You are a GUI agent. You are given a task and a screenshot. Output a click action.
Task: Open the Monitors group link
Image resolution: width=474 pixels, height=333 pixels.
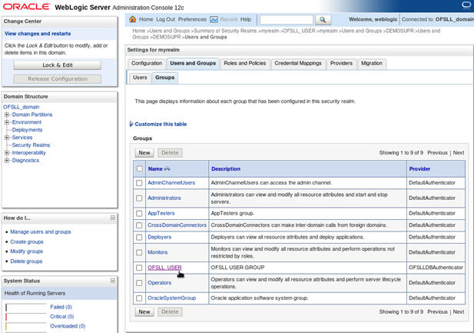157,252
